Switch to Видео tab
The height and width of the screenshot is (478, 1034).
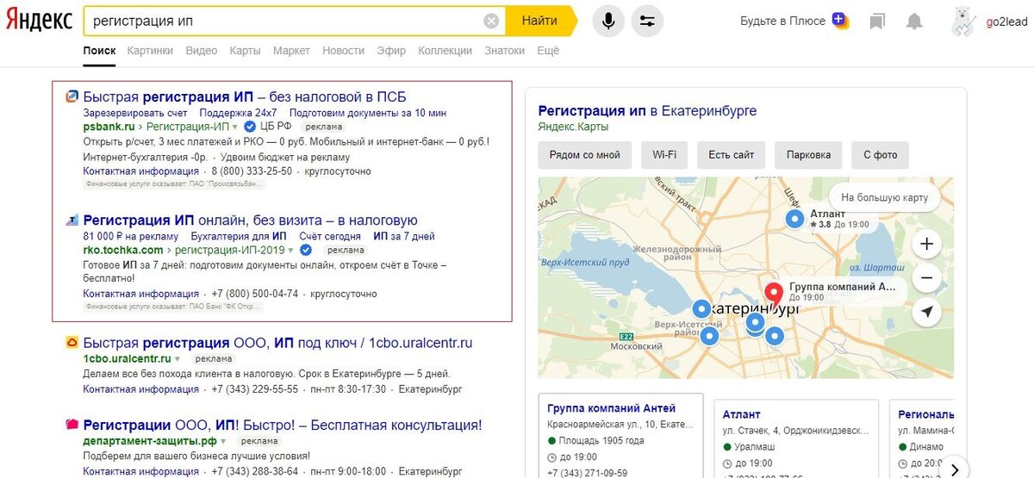(x=202, y=51)
